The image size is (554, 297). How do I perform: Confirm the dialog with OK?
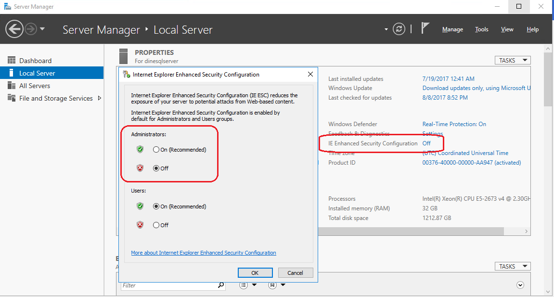click(255, 272)
